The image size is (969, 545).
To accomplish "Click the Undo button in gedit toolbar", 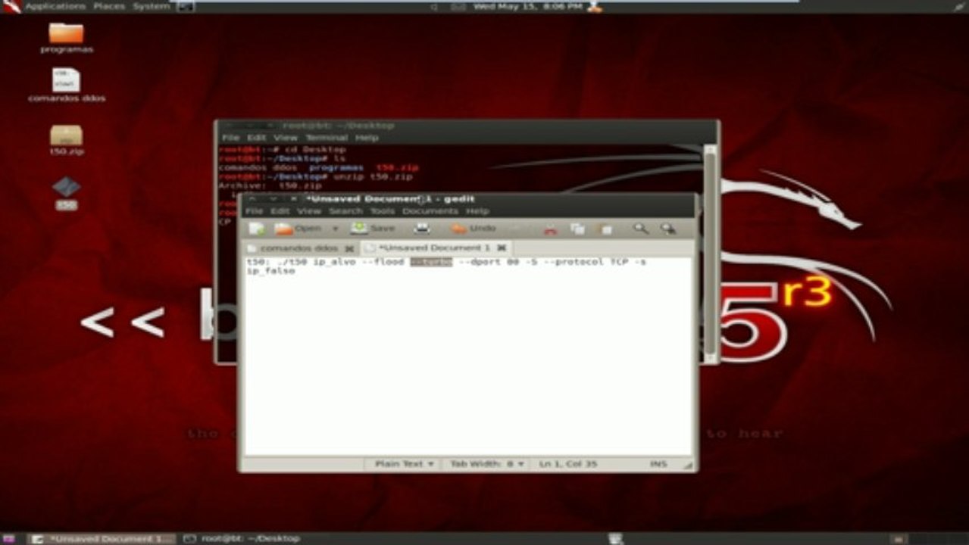I will coord(474,229).
